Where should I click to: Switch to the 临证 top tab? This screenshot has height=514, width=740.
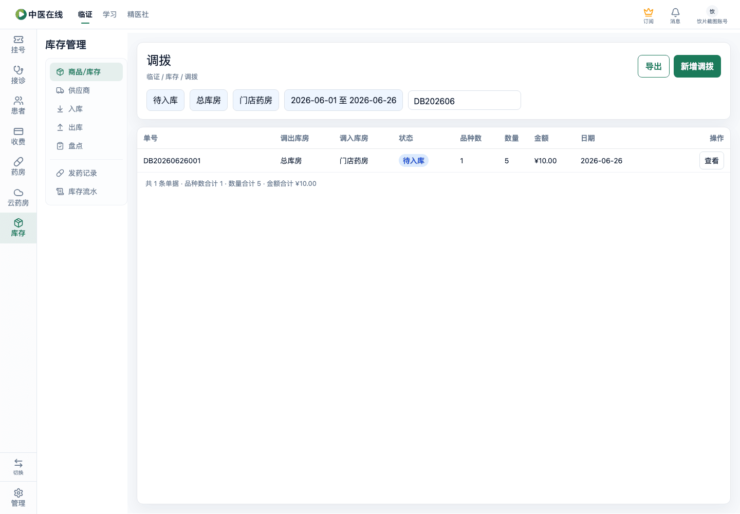(x=85, y=14)
